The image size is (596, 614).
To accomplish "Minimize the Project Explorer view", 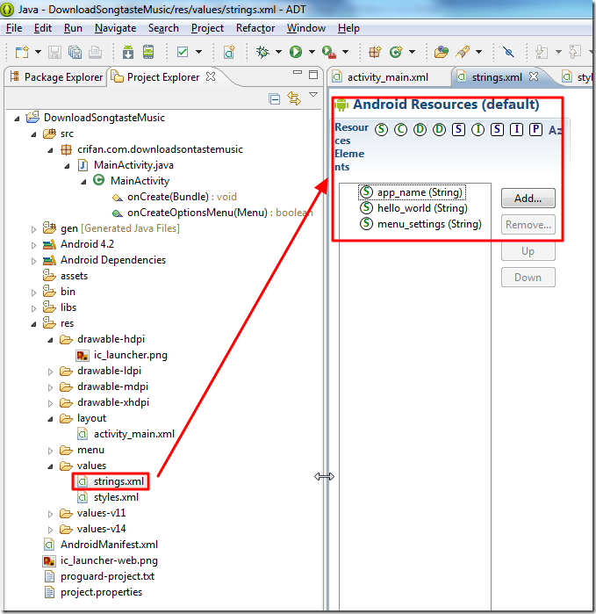I will pos(298,72).
